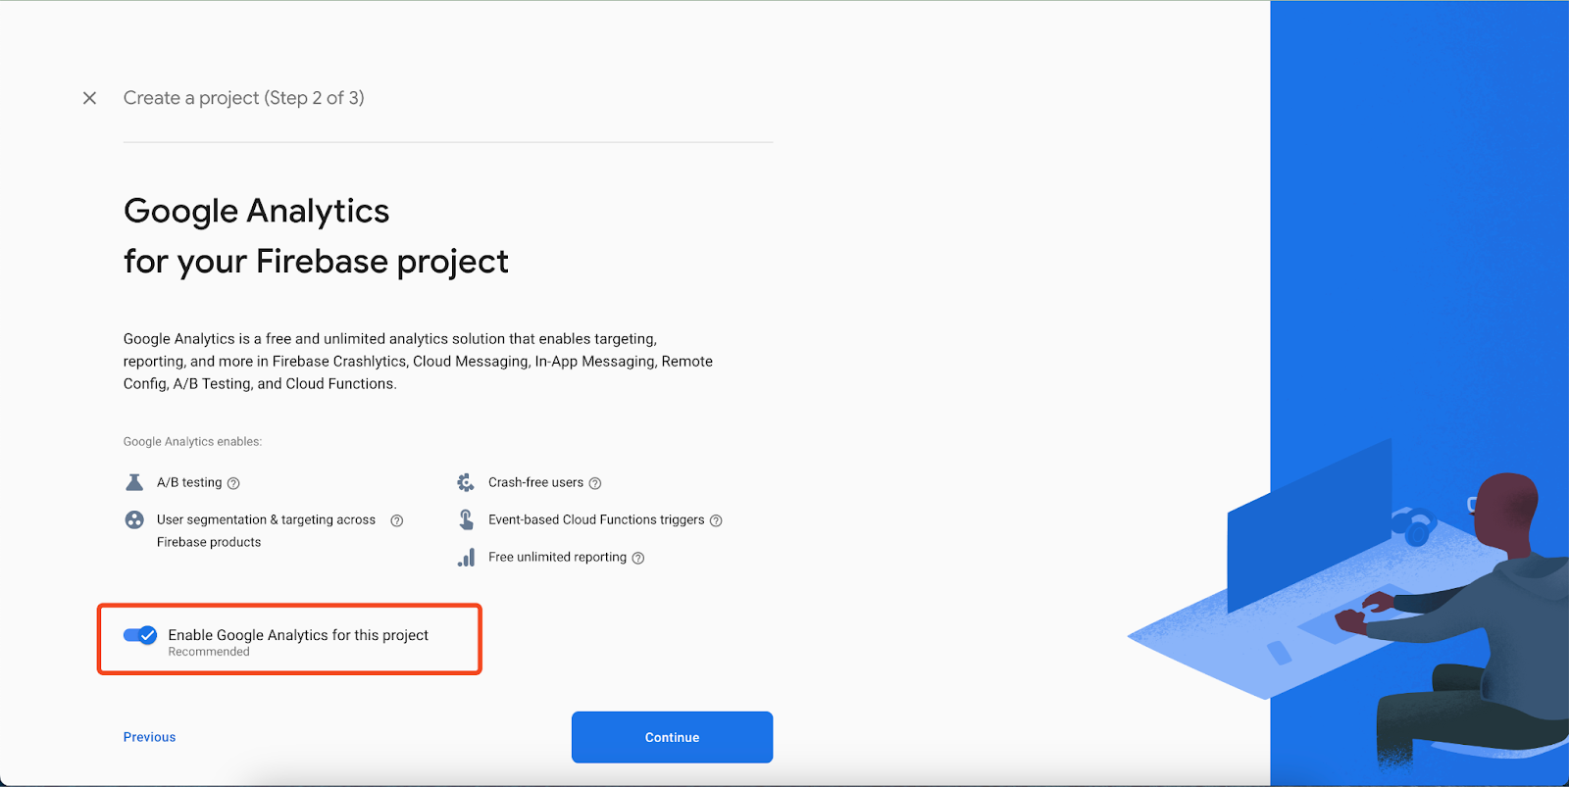
Task: Click the A/B testing flask icon
Action: pyautogui.click(x=134, y=482)
